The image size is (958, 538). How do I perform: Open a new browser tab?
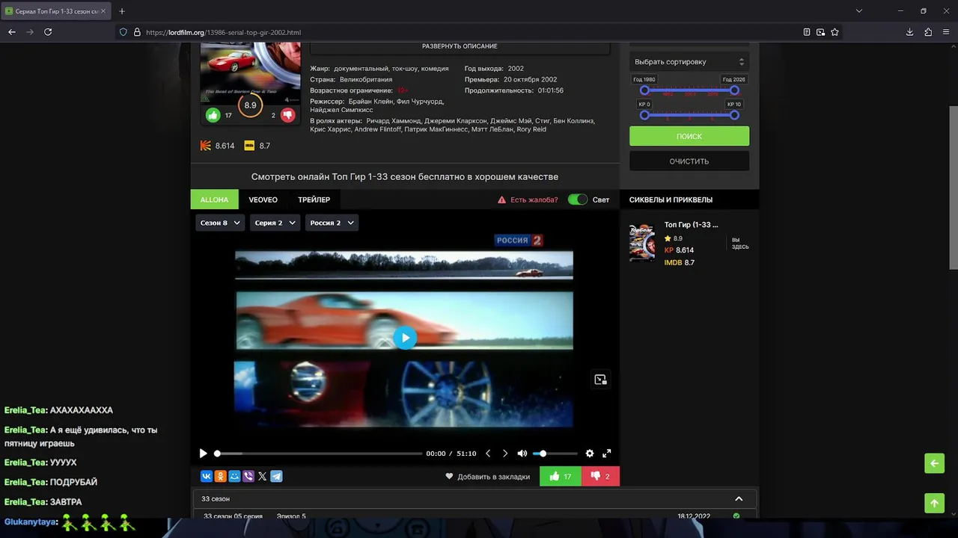pos(122,11)
